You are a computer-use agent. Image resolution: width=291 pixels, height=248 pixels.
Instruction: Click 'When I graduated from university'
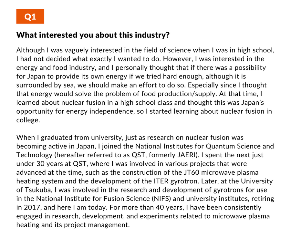coord(70,138)
